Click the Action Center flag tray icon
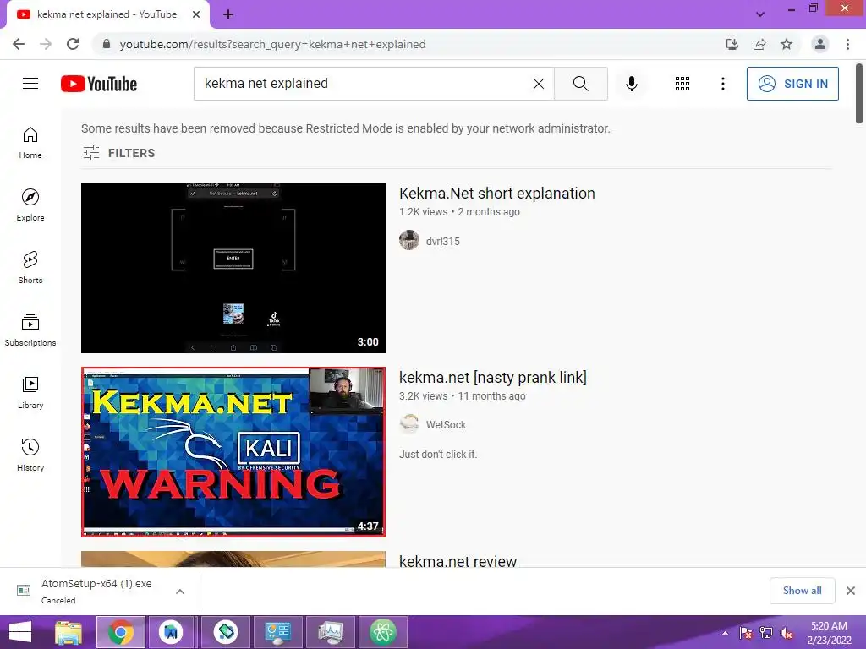The height and width of the screenshot is (649, 866). click(746, 633)
